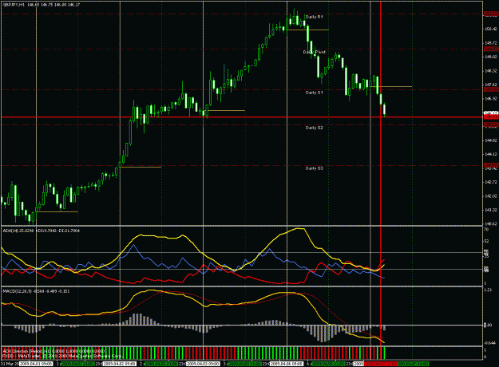Image resolution: width=499 pixels, height=367 pixels.
Task: Click the 144.12 price axis value
Action: coord(491,154)
